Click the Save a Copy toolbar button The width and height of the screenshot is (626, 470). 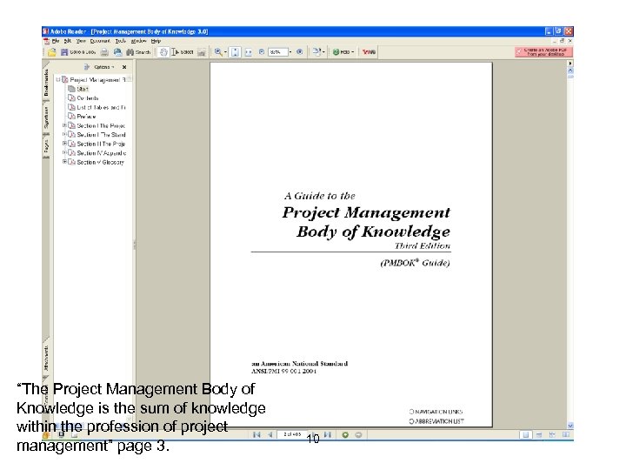pyautogui.click(x=78, y=52)
